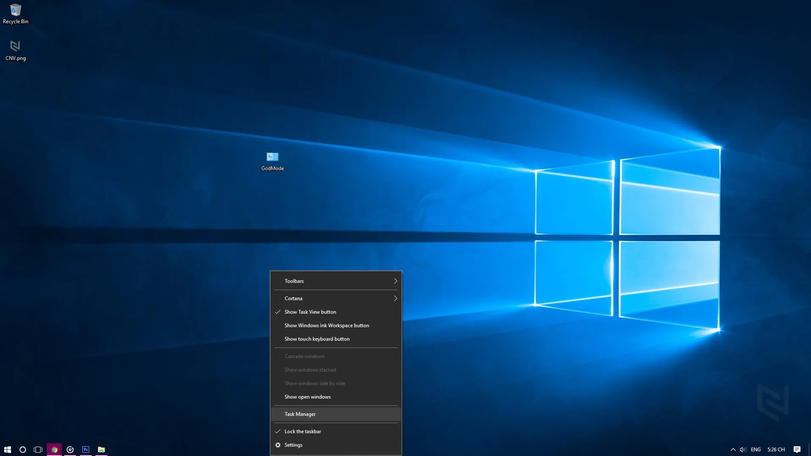Open the Photoshop taskbar icon

pos(86,450)
